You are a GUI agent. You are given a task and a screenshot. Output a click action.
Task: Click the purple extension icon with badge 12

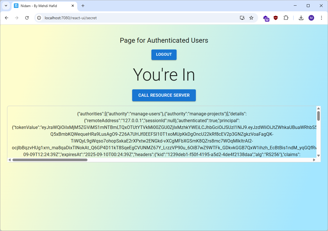pyautogui.click(x=266, y=18)
